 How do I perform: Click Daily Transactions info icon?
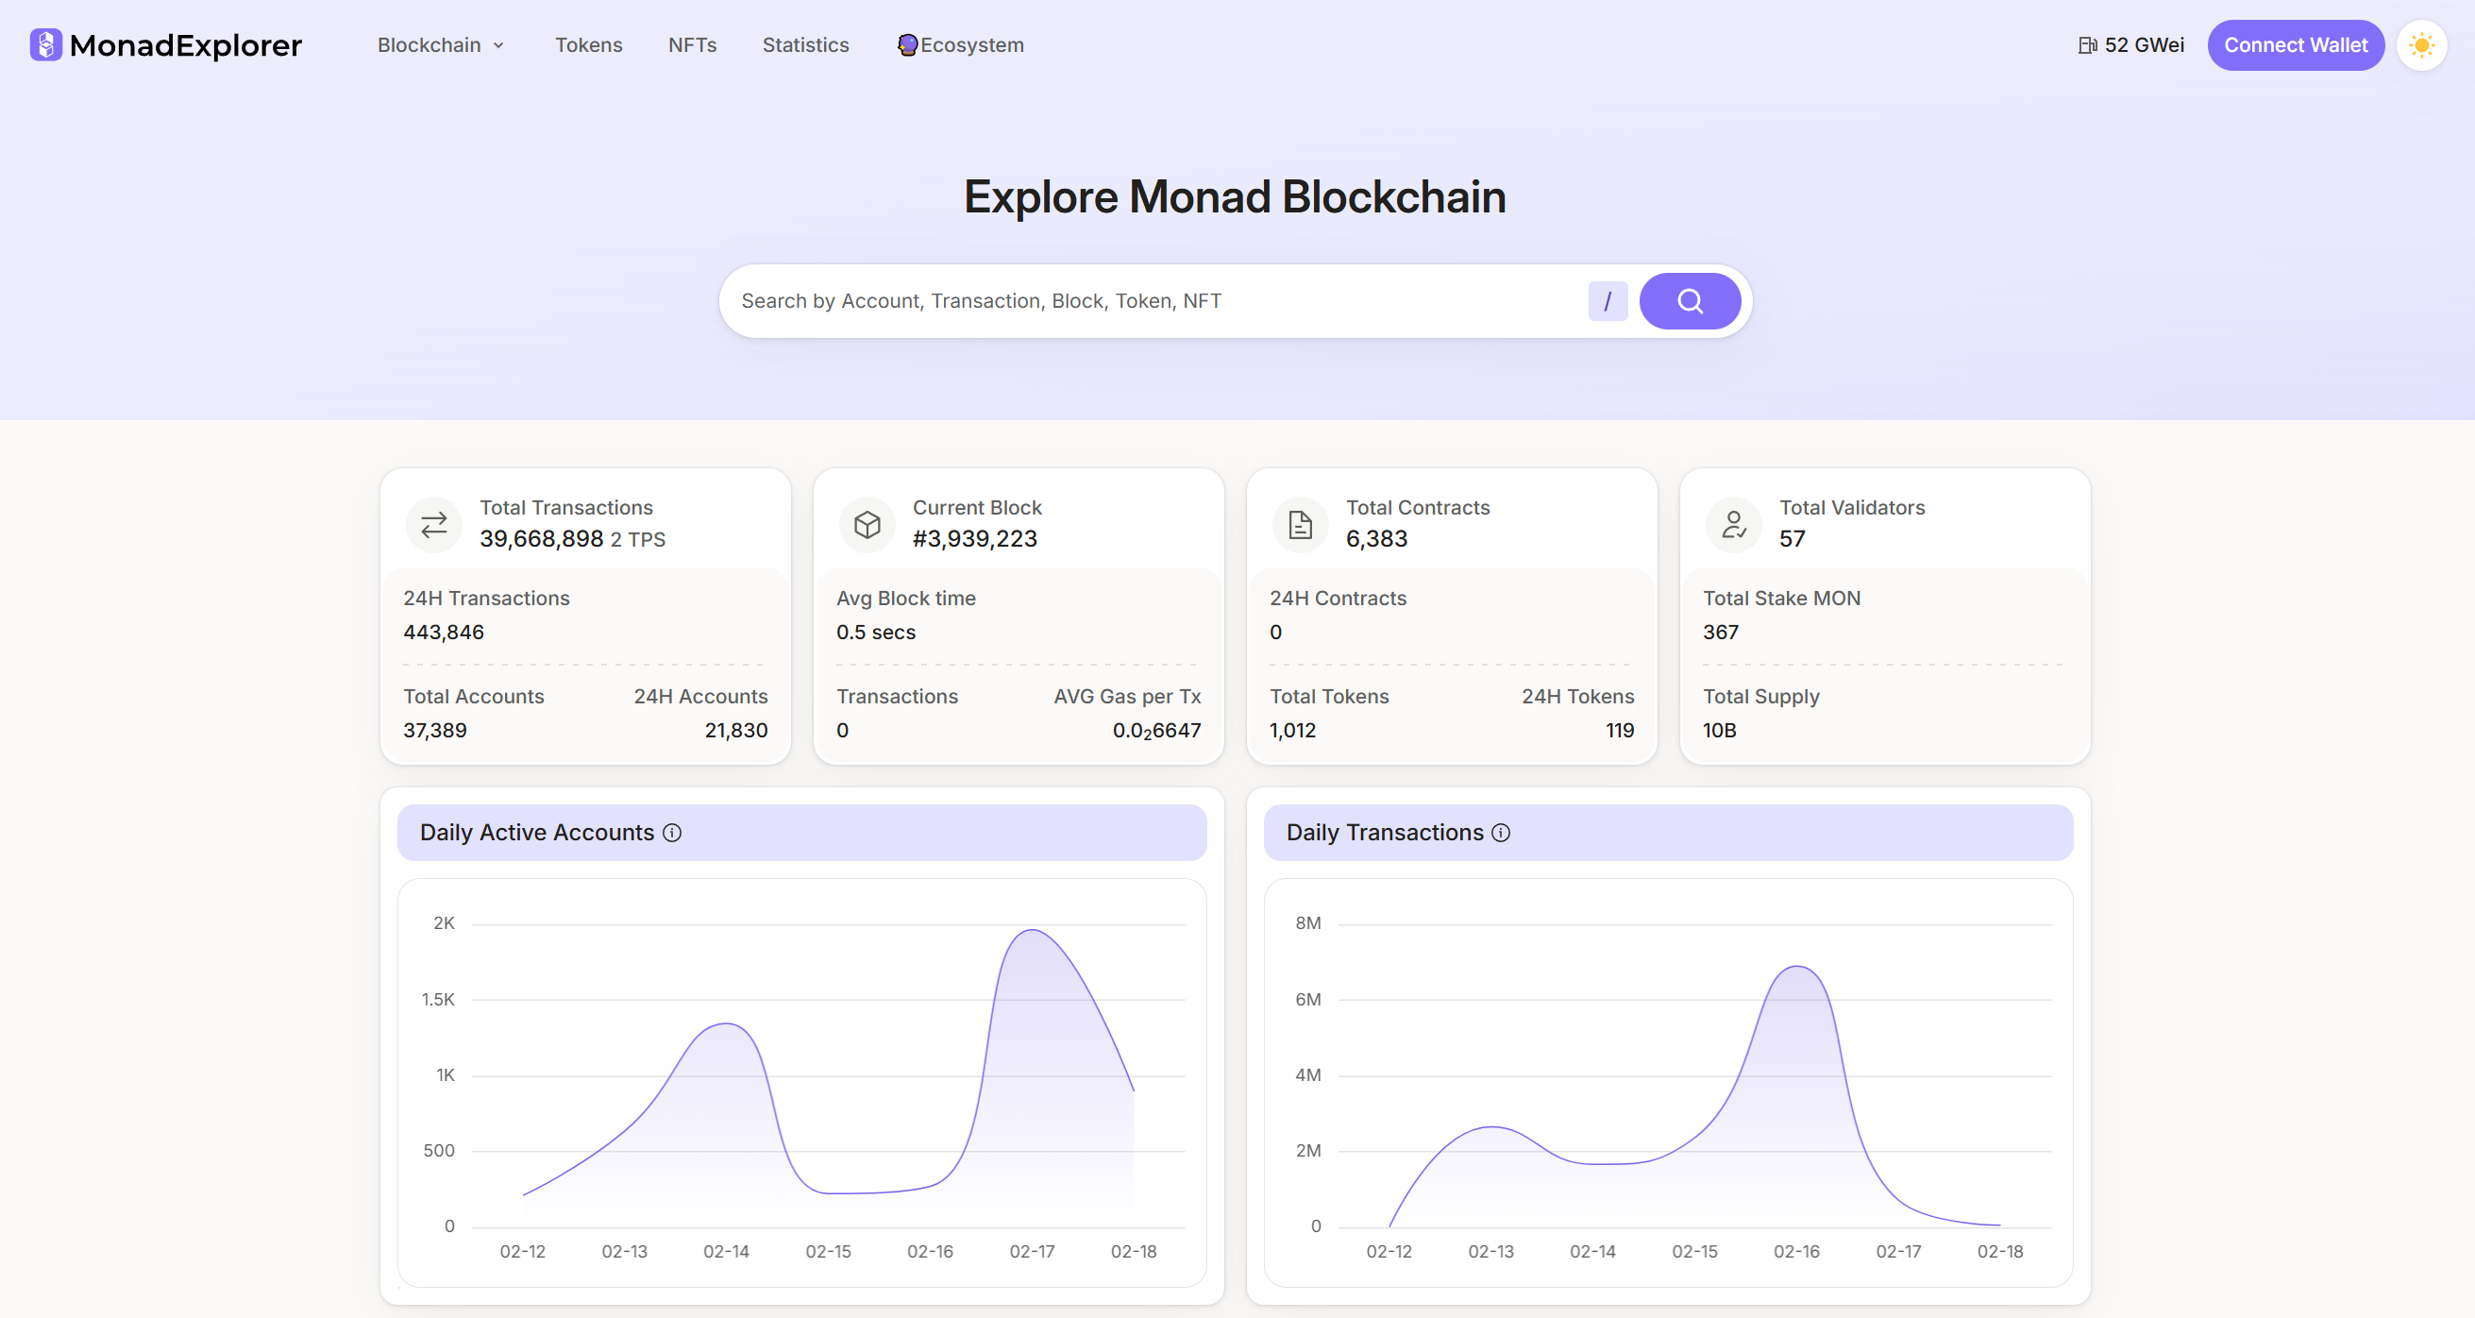coord(1501,833)
